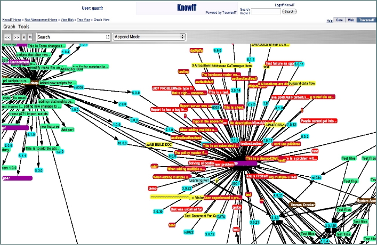Select the TraverseIT tab
The height and width of the screenshot is (245, 377).
366,20
